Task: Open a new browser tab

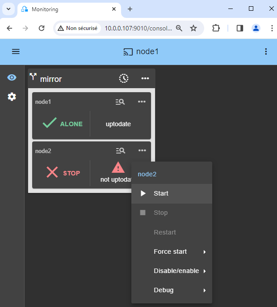Action: 130,9
